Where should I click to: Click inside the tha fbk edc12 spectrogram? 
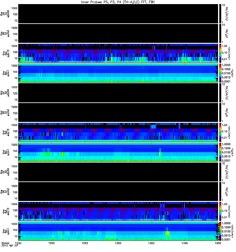(x=118, y=53)
